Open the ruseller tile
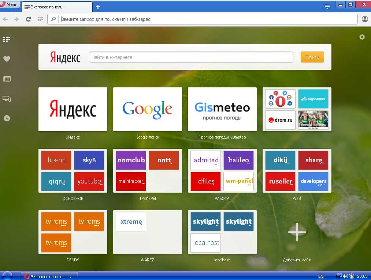Viewport: 371px width, 280px height. (x=281, y=181)
